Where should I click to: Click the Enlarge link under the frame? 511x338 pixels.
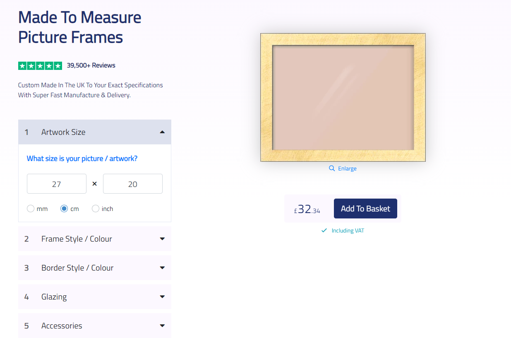(347, 168)
